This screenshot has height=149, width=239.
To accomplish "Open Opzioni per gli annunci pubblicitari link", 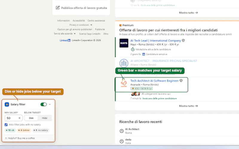I will [x=75, y=29].
